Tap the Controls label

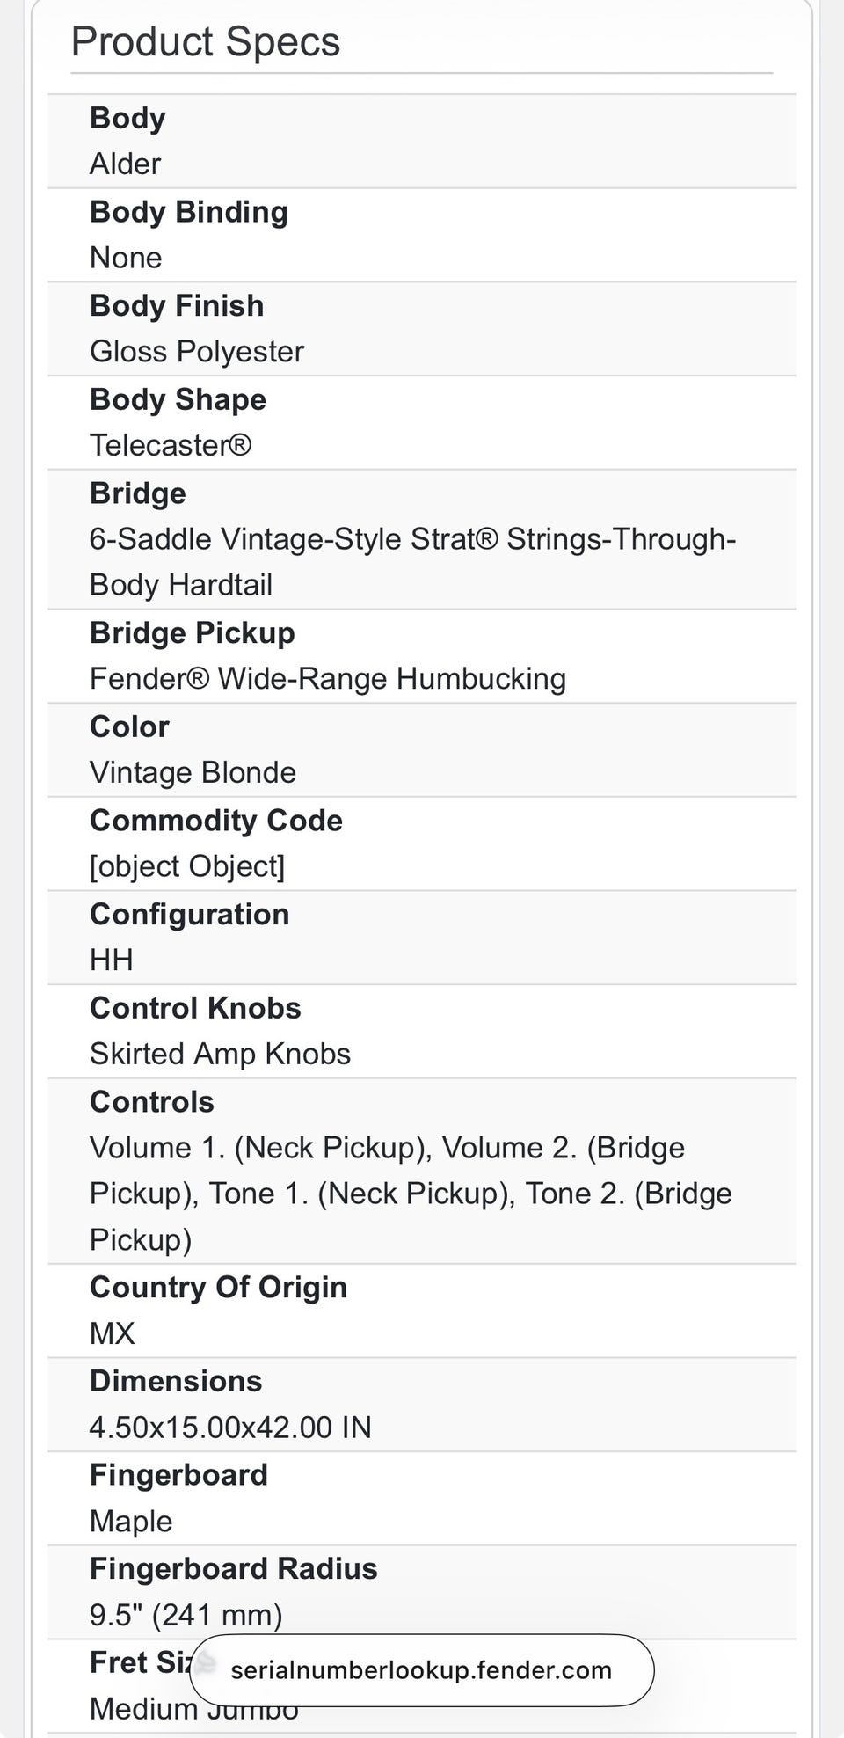(152, 1102)
